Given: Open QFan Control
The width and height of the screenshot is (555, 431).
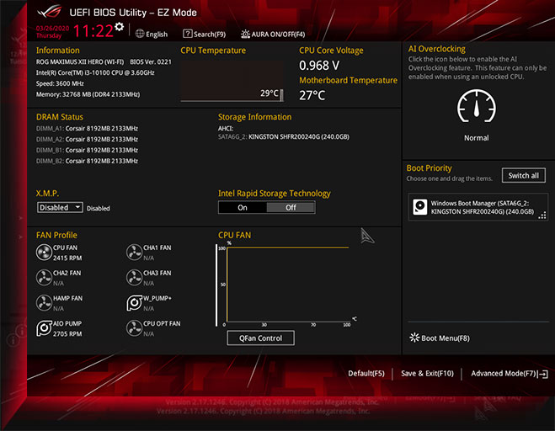Looking at the screenshot, I should (260, 338).
